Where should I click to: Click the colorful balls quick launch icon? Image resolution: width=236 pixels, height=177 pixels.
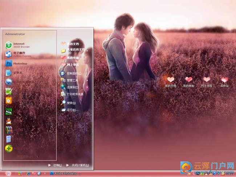click(20, 173)
